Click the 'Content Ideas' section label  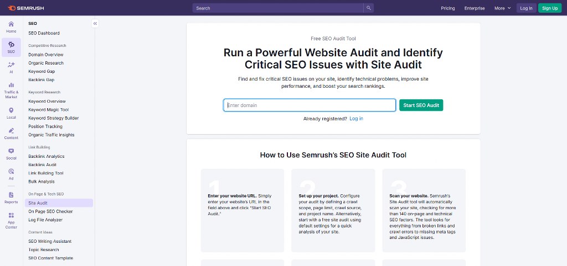[x=40, y=232]
